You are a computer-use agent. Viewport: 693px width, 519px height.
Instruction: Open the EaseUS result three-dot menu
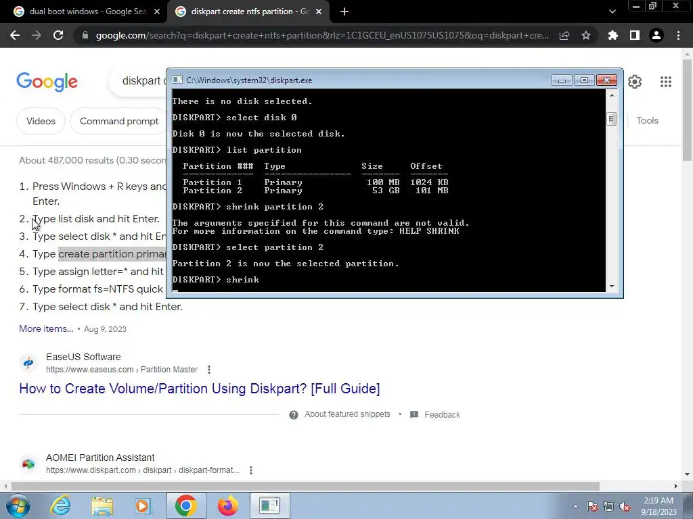coord(209,370)
